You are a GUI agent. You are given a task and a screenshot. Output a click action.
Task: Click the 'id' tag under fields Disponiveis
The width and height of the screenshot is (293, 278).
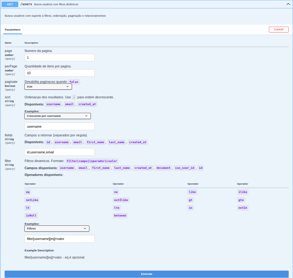48,142
